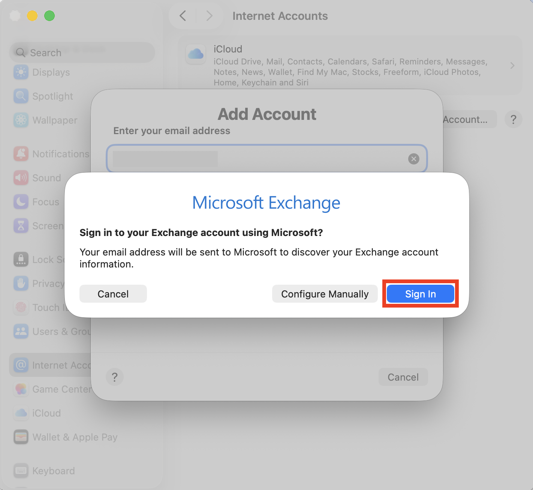Open Wallet & Apple Pay icon

21,437
